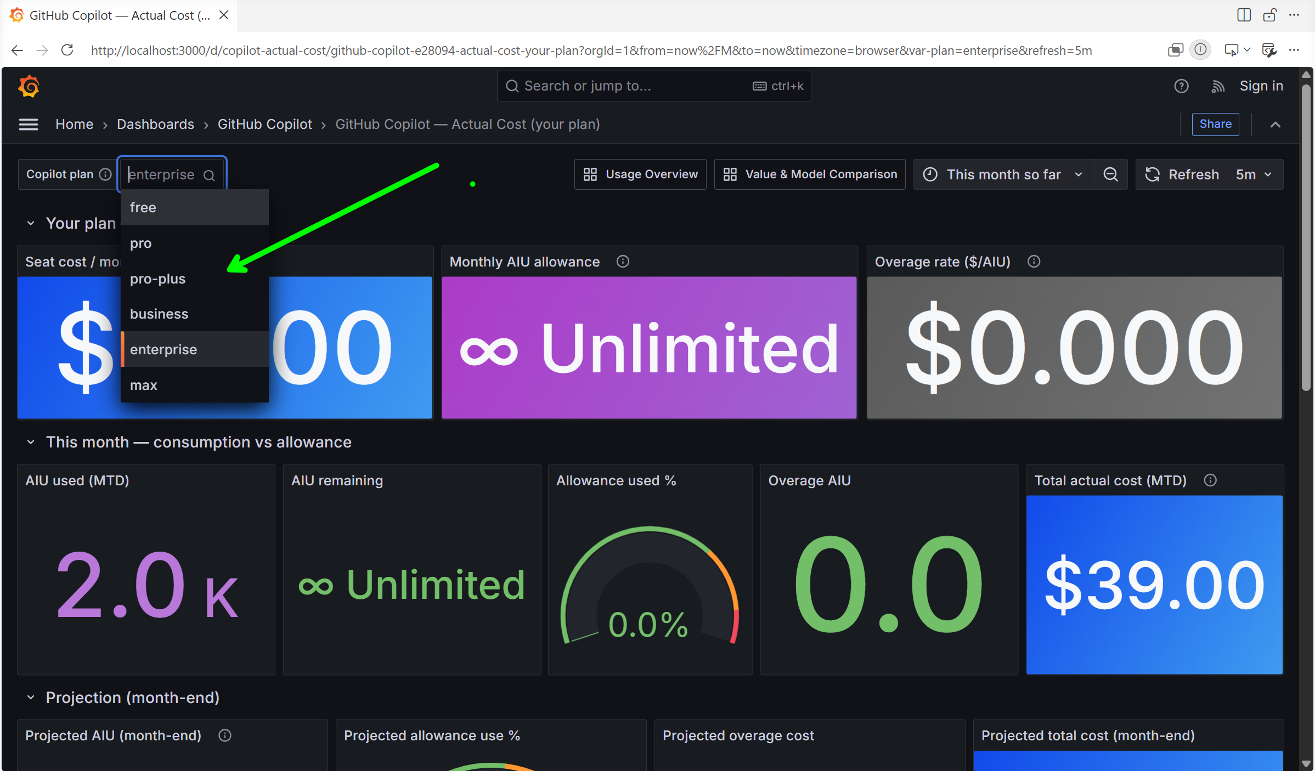Collapse the Projection (month-end) row
This screenshot has height=771, width=1315.
tap(31, 698)
